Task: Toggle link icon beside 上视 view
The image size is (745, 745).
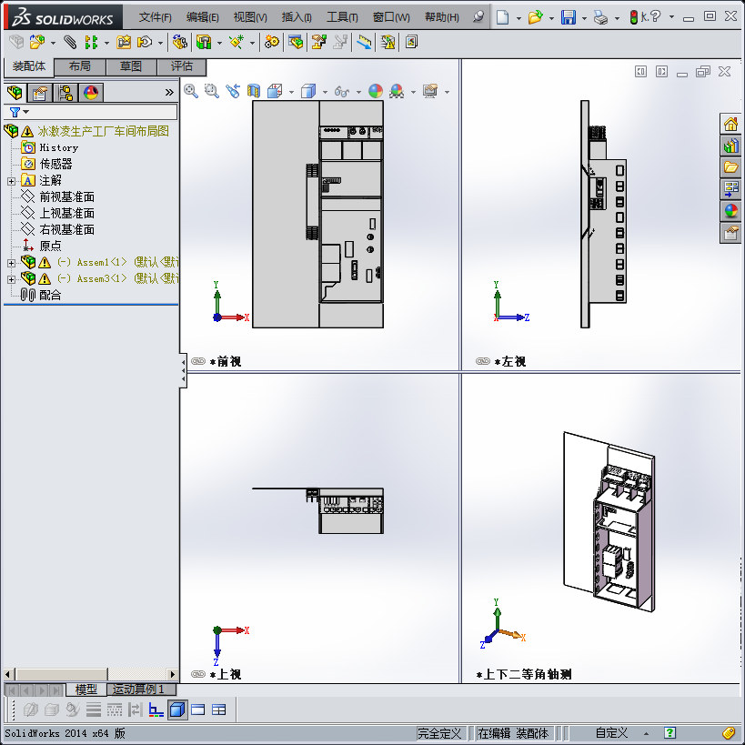Action: click(198, 674)
